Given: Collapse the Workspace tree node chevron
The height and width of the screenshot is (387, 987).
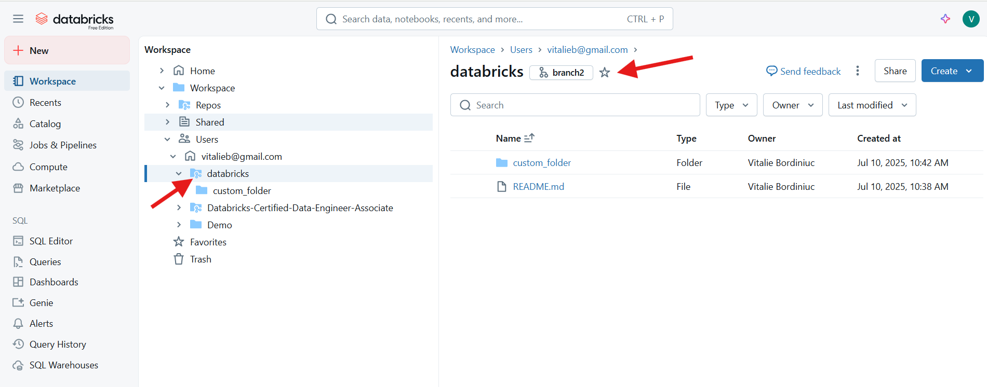Looking at the screenshot, I should click(x=162, y=88).
